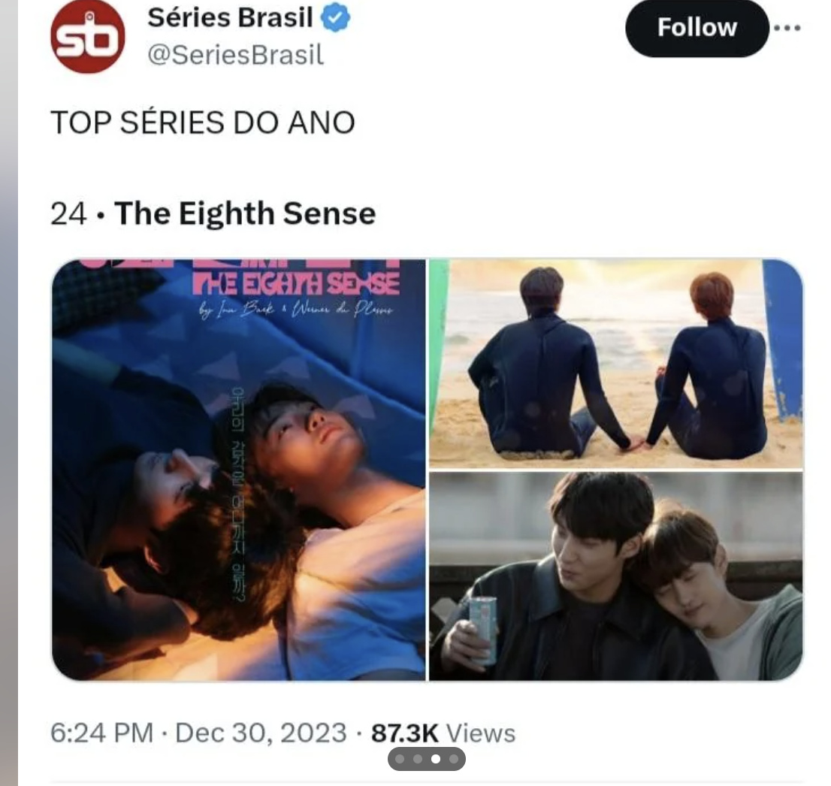831x786 pixels.
Task: Open the Séries Brasil display name
Action: [230, 17]
